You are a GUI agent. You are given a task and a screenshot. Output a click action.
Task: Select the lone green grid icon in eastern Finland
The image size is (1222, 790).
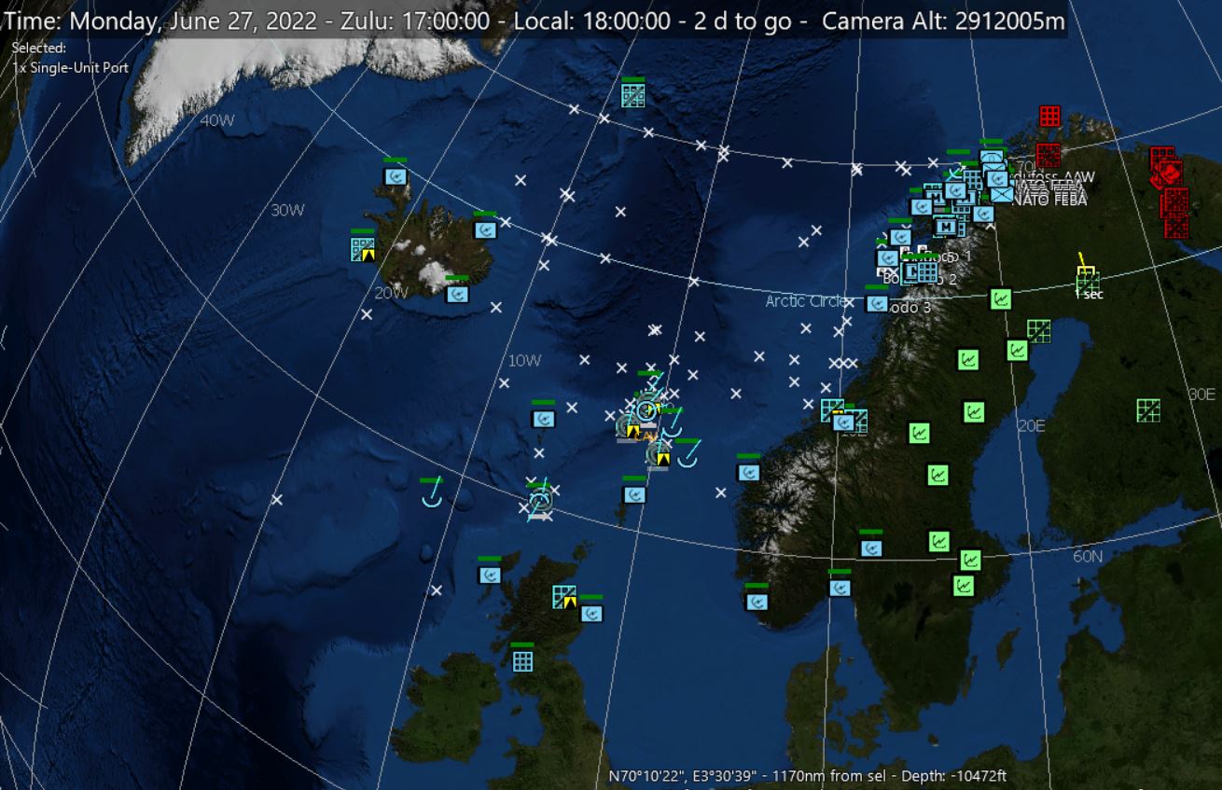(1148, 409)
